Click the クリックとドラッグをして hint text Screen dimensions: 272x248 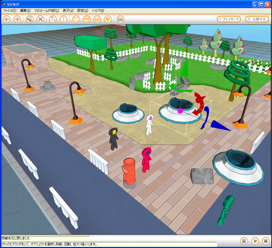(x=49, y=244)
